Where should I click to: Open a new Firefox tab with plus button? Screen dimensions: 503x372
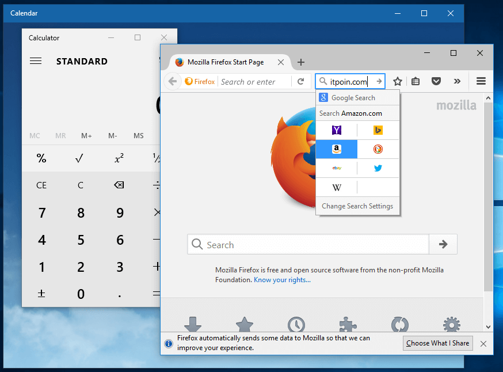(300, 62)
